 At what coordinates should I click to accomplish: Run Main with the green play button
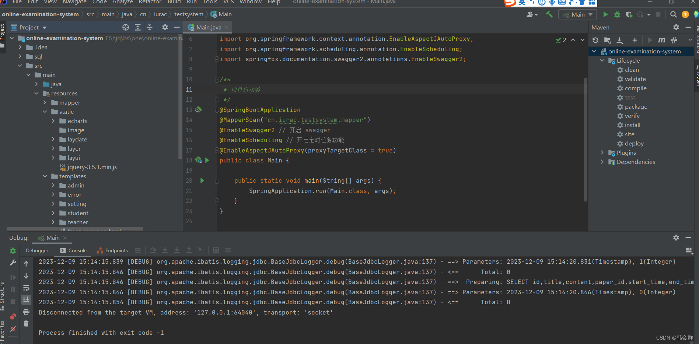click(605, 14)
